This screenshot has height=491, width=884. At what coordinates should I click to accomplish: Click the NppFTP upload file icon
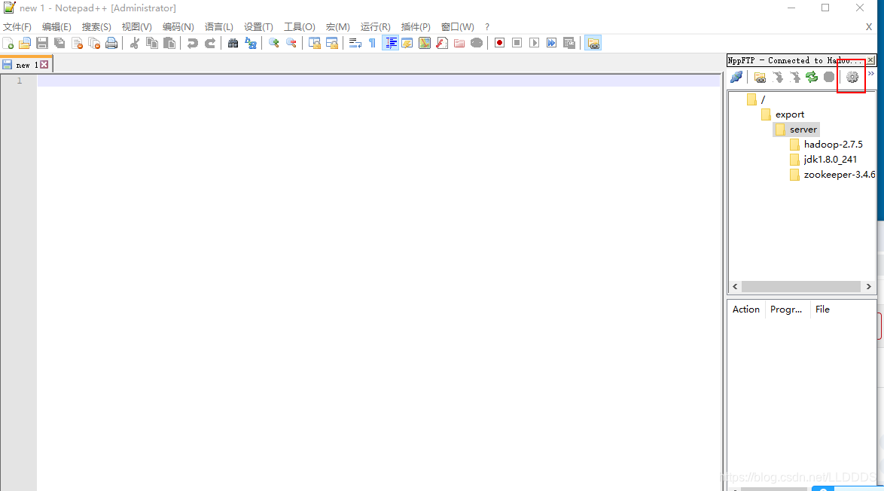[x=795, y=78]
